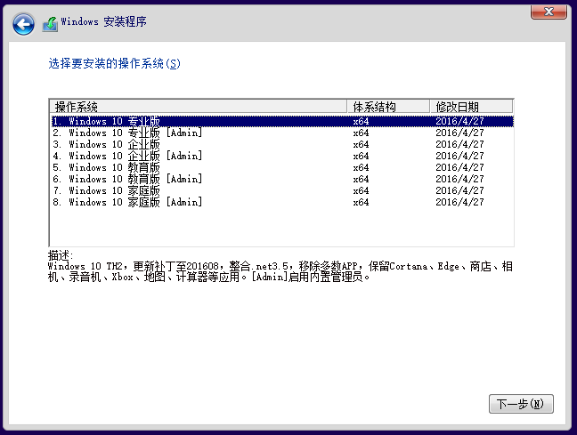Image resolution: width=577 pixels, height=435 pixels.
Task: Click the 体系结构 column header
Action: click(388, 107)
